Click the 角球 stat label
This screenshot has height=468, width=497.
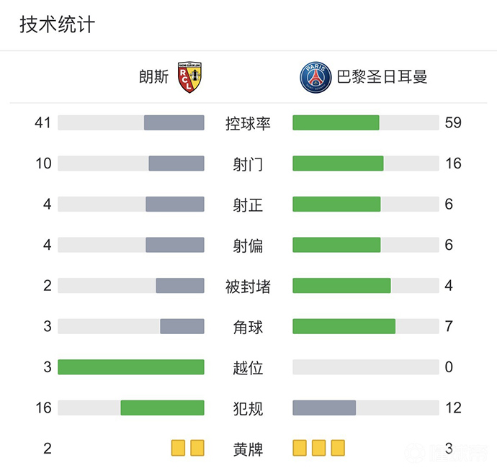[248, 327]
